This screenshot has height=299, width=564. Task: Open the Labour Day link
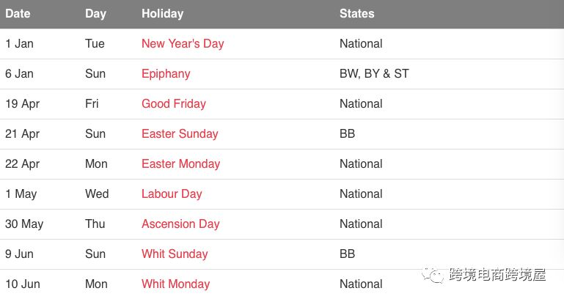[x=172, y=194]
